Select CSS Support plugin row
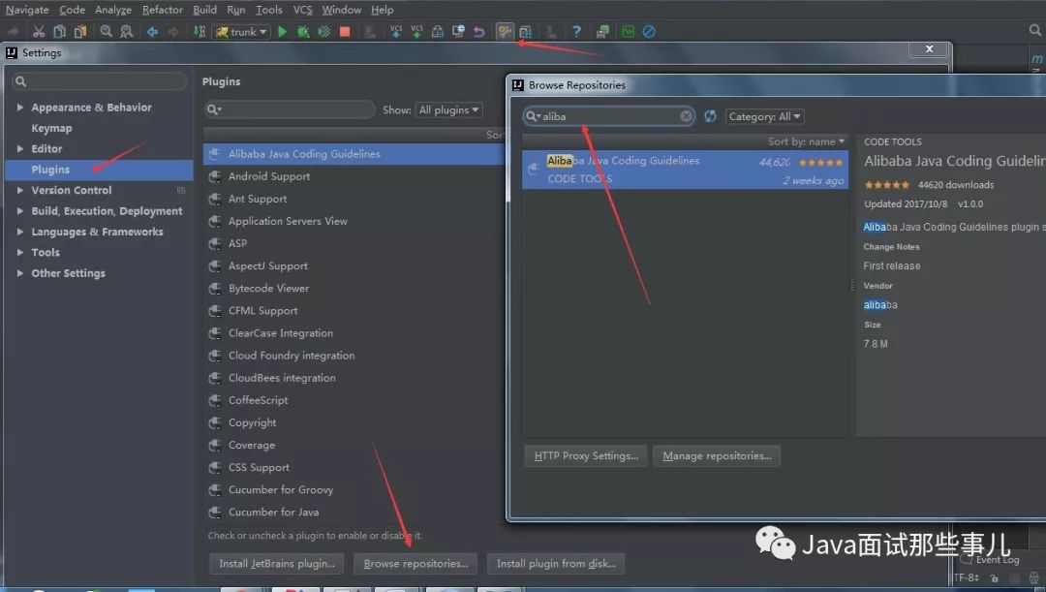 pyautogui.click(x=354, y=467)
